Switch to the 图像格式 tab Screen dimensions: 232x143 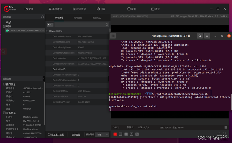pyautogui.click(x=97, y=18)
